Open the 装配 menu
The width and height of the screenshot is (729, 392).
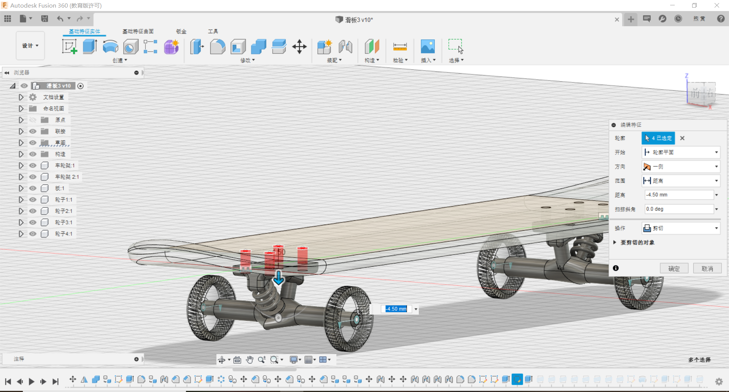coord(335,60)
